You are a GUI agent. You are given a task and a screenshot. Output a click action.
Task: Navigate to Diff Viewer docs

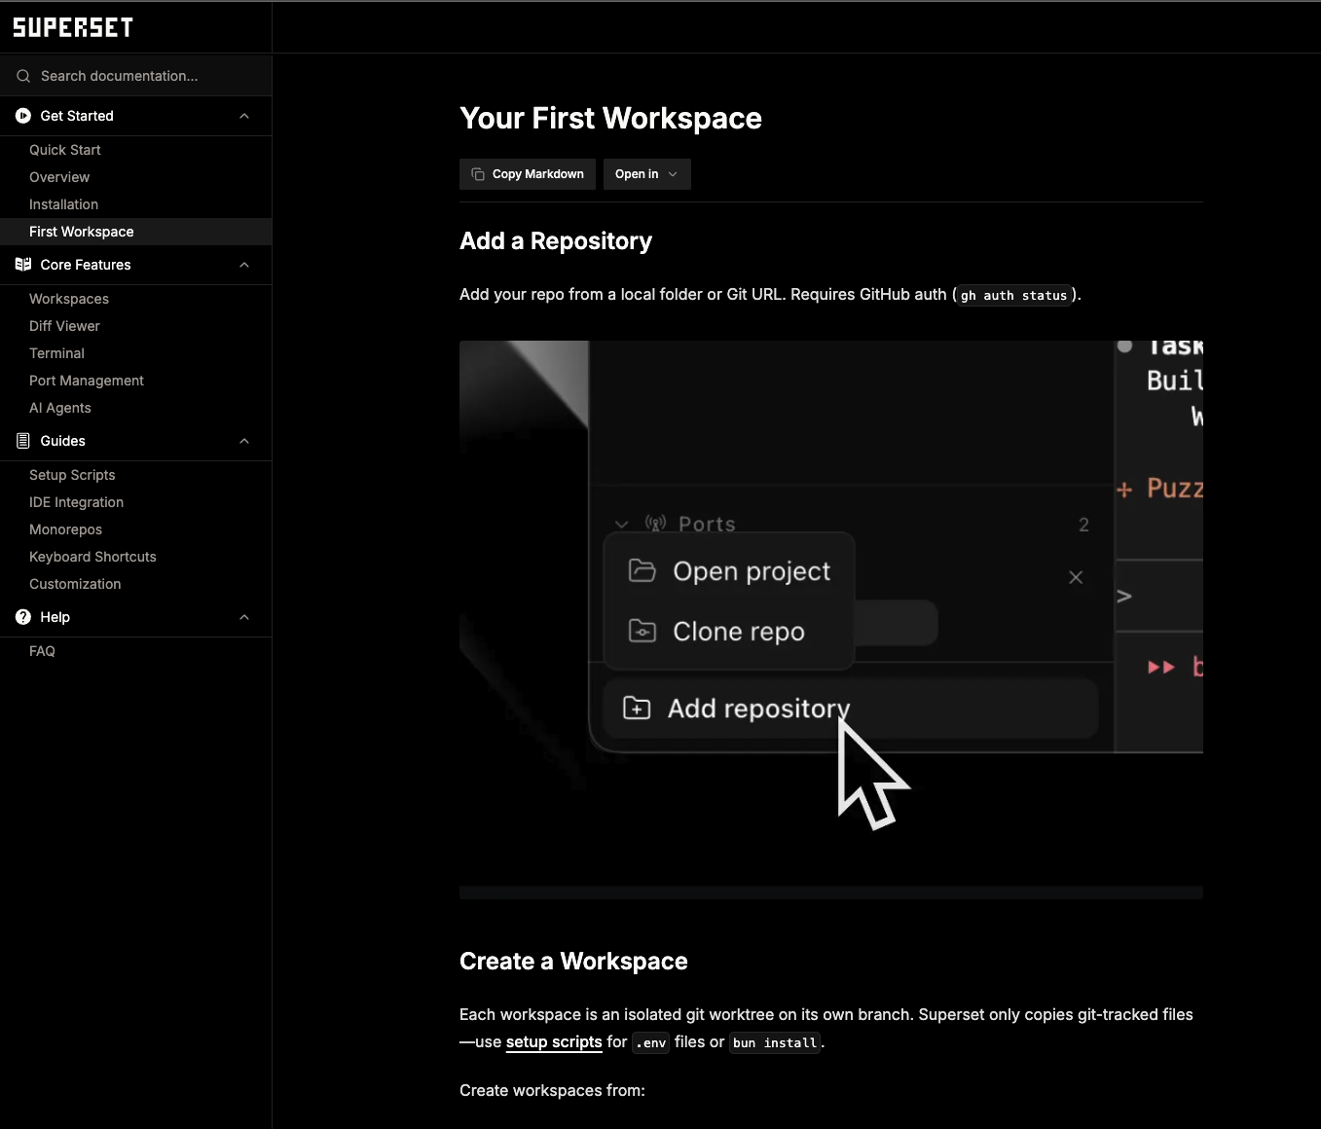point(64,326)
